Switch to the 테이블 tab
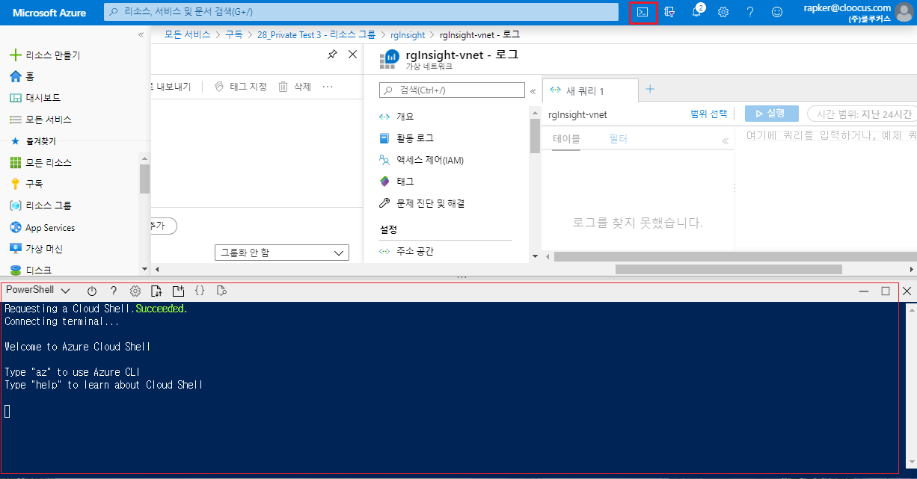 [x=566, y=139]
